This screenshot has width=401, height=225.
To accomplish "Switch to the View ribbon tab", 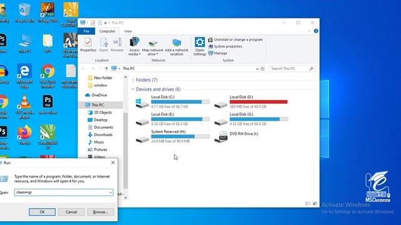I will click(128, 31).
